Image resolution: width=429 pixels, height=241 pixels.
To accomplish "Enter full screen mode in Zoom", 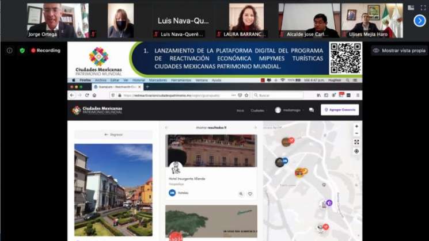I will (423, 8).
